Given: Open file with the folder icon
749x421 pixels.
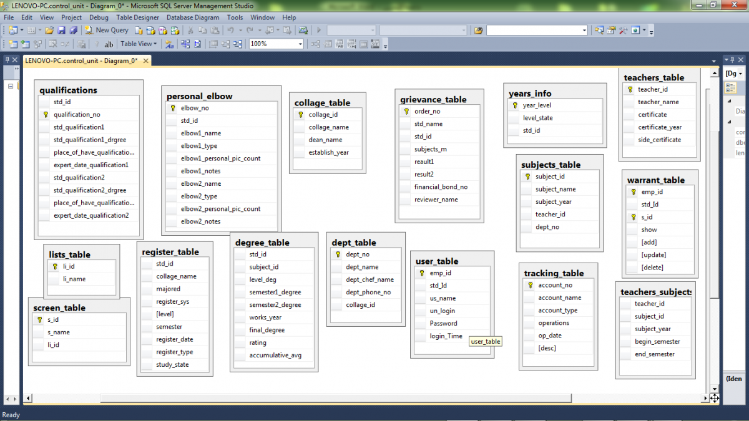Looking at the screenshot, I should (x=49, y=30).
